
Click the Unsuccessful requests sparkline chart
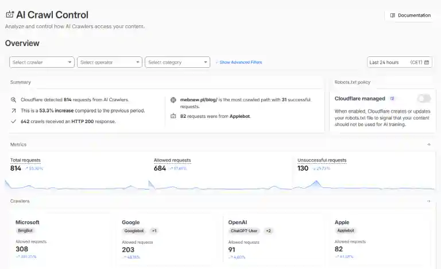tap(364, 185)
